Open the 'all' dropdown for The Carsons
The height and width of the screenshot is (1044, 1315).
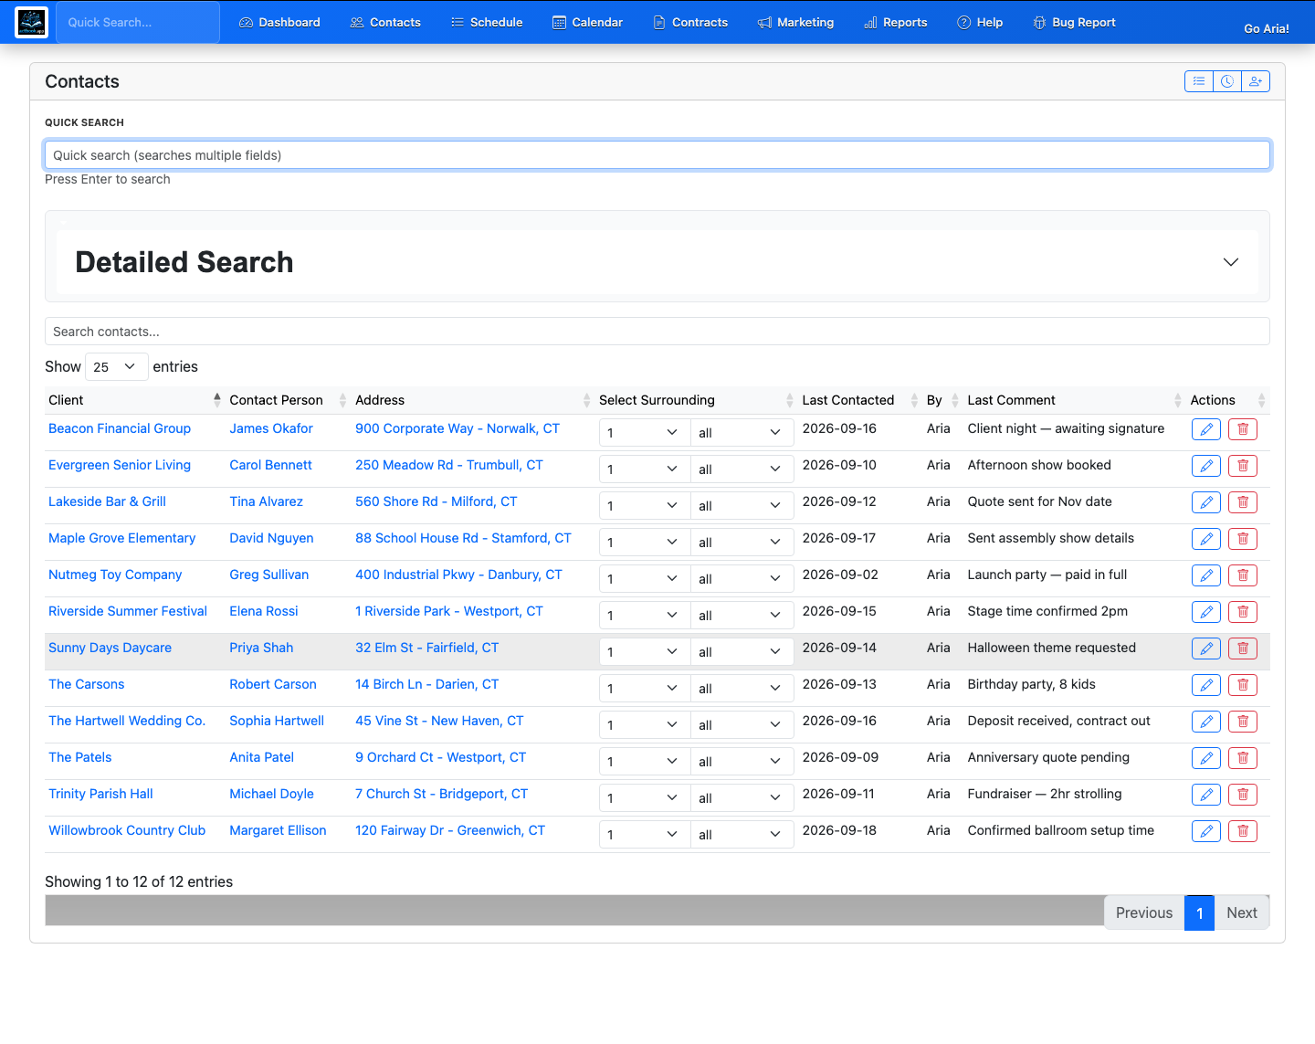click(x=742, y=688)
